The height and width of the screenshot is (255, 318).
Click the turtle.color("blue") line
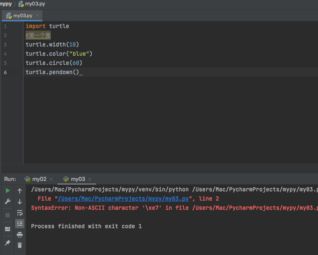[x=59, y=54]
